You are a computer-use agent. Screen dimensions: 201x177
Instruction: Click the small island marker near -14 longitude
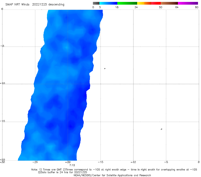coord(105,69)
